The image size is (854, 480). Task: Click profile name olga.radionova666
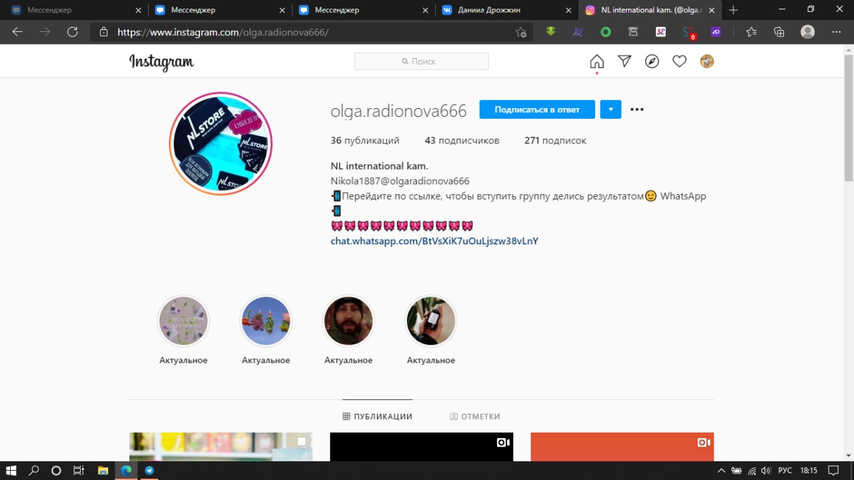(398, 111)
